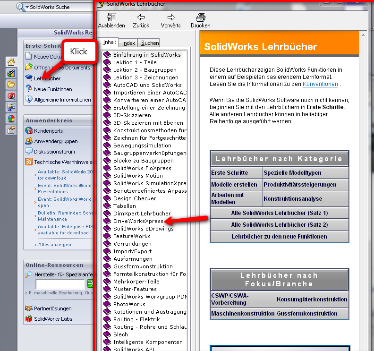Click the Neue Funktionen question icon
374x351 pixels.
tap(29, 88)
